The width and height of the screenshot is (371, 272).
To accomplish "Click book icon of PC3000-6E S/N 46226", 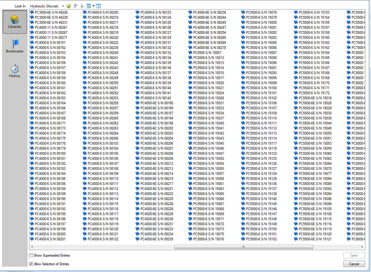I will [x=32, y=12].
